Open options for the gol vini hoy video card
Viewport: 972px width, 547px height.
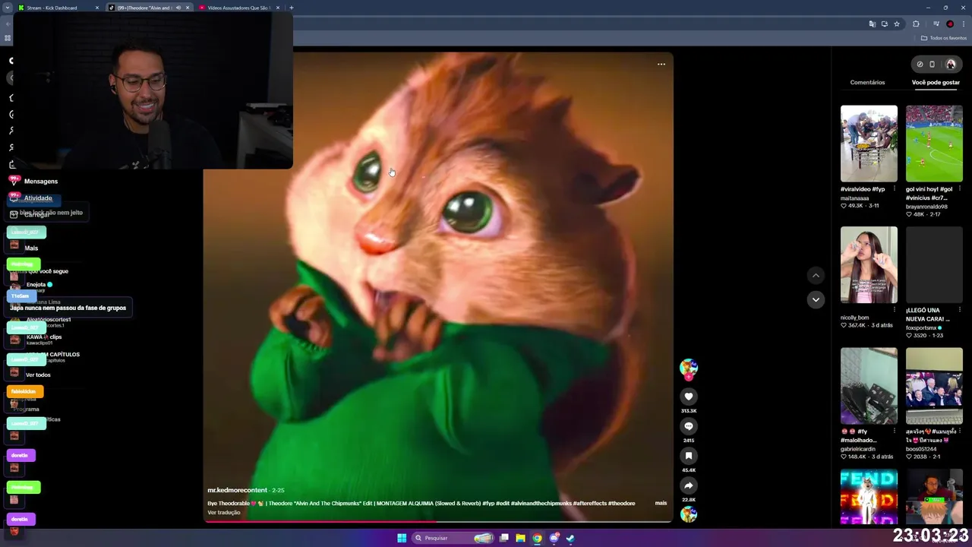click(x=959, y=189)
